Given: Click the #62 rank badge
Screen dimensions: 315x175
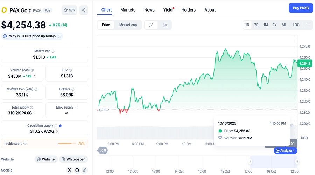Looking at the screenshot, I should (47, 10).
